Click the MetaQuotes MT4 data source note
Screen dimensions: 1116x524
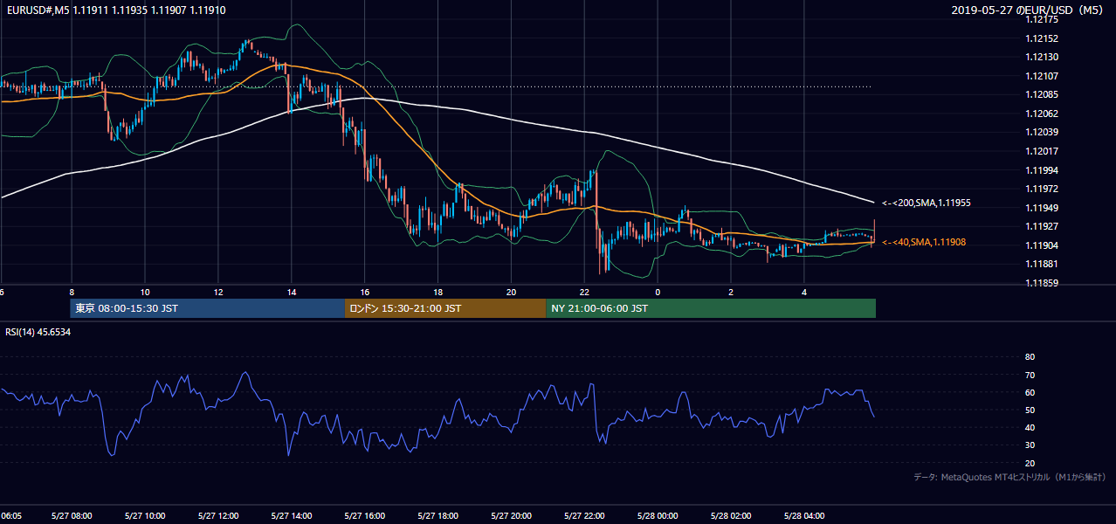pyautogui.click(x=1009, y=477)
